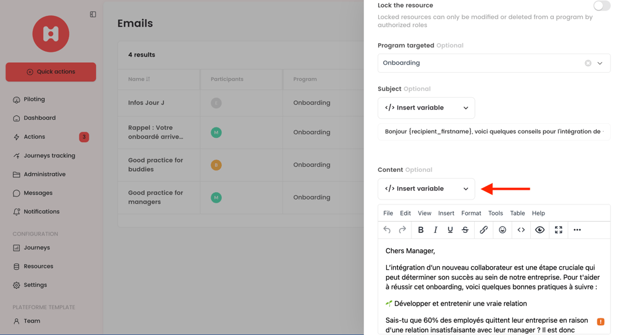
Task: Open Resources under Configuration
Action: point(38,267)
